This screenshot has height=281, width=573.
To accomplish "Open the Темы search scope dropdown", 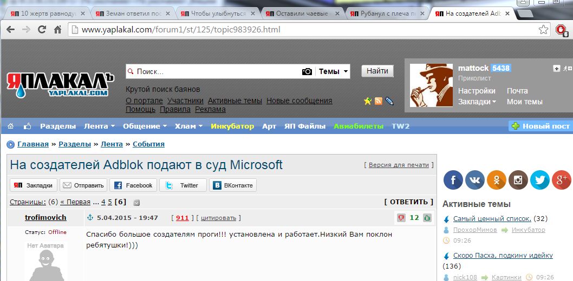I will point(333,71).
